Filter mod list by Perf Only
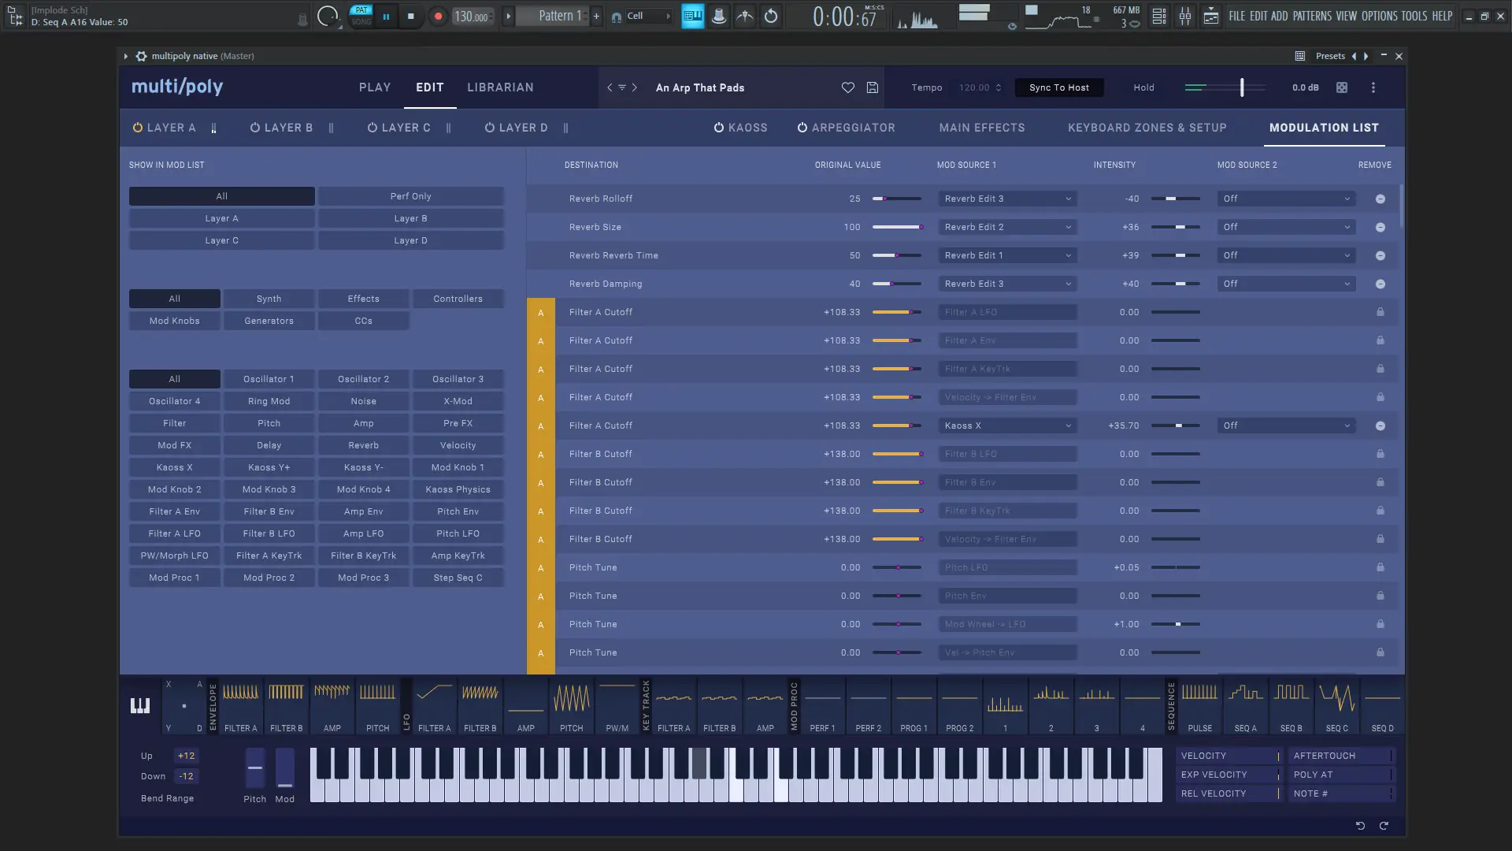 click(410, 196)
